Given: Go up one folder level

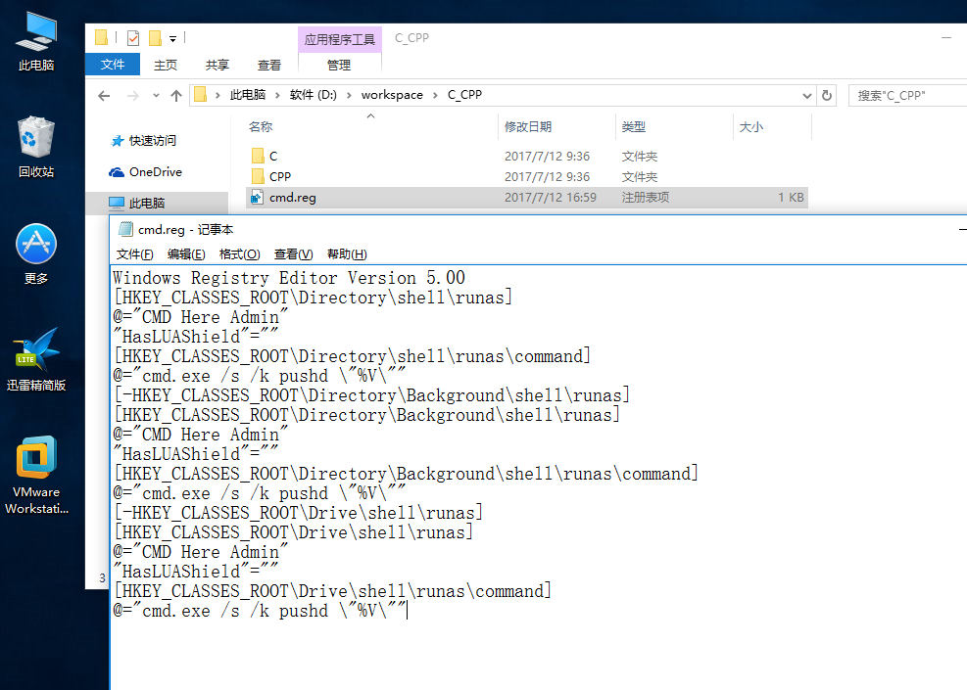Looking at the screenshot, I should tap(176, 96).
